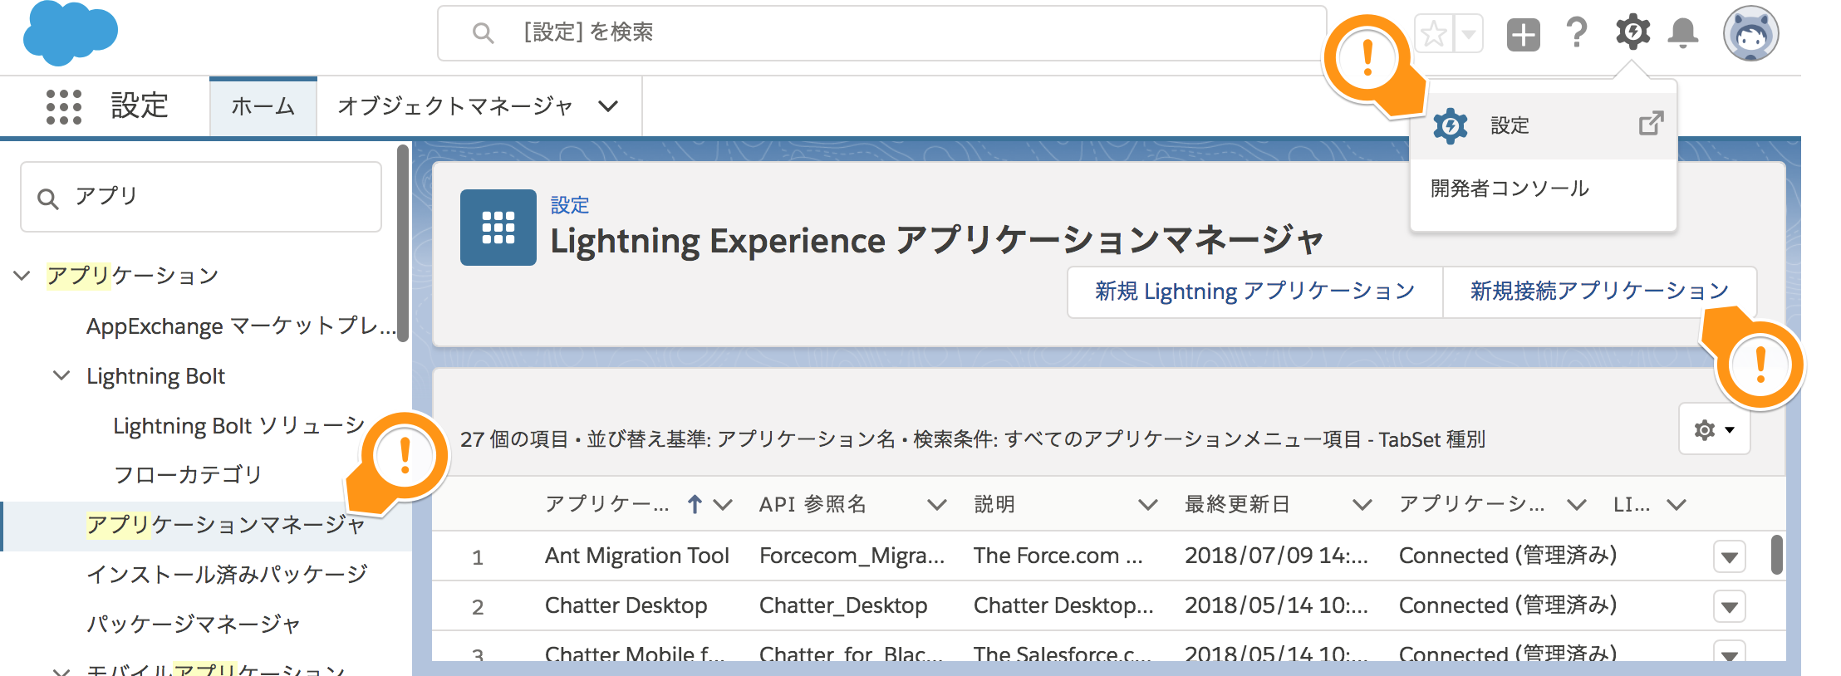
Task: Select アプリケーションマネージャ in sidebar
Action: (226, 525)
